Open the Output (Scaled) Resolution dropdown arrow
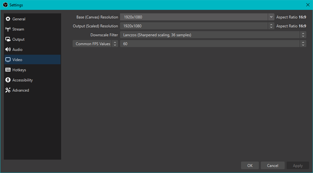313x173 pixels. pyautogui.click(x=271, y=26)
